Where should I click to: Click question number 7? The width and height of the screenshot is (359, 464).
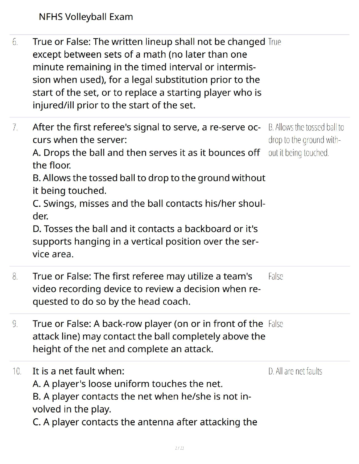(x=15, y=127)
